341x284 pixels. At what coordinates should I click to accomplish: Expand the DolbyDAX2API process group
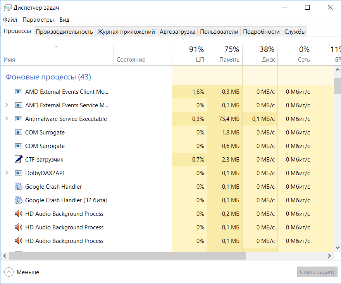(x=7, y=173)
